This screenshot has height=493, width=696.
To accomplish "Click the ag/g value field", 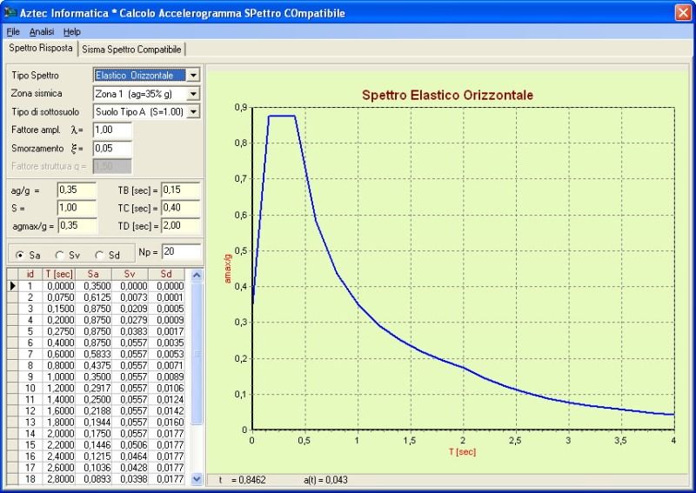I will (77, 190).
